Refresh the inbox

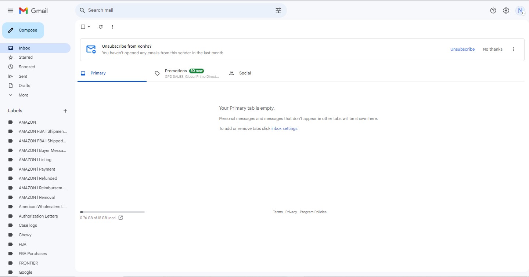101,27
